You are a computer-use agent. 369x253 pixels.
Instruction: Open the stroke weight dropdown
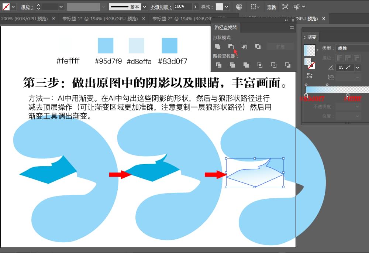click(61, 7)
